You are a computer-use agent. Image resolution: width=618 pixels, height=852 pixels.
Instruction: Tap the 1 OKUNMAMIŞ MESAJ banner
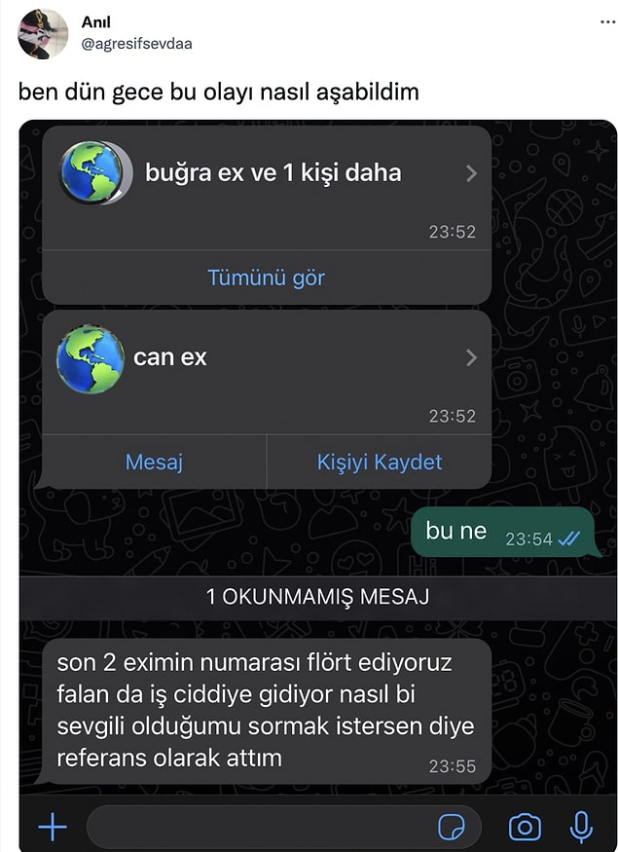click(x=317, y=597)
